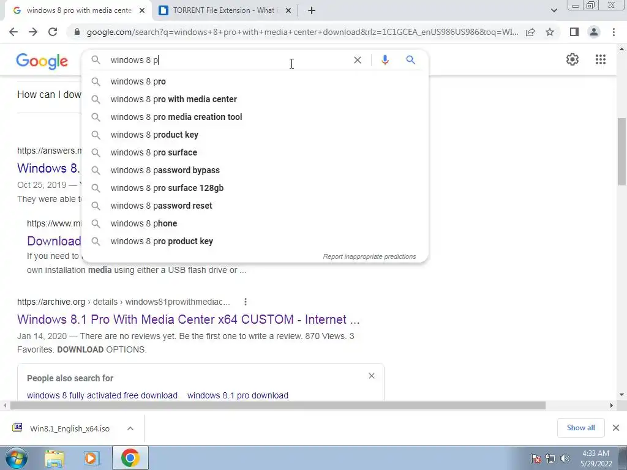
Task: Launch Windows Media Player from the taskbar
Action: coord(91,458)
